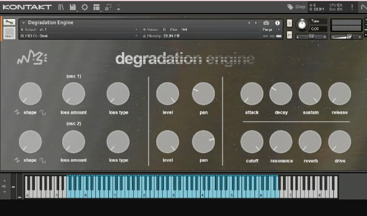Click osc 2 loss type knob
367x216 pixels.
click(118, 142)
